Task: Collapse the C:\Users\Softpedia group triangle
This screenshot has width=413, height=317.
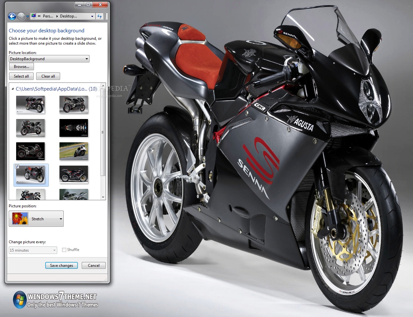Action: click(x=13, y=89)
